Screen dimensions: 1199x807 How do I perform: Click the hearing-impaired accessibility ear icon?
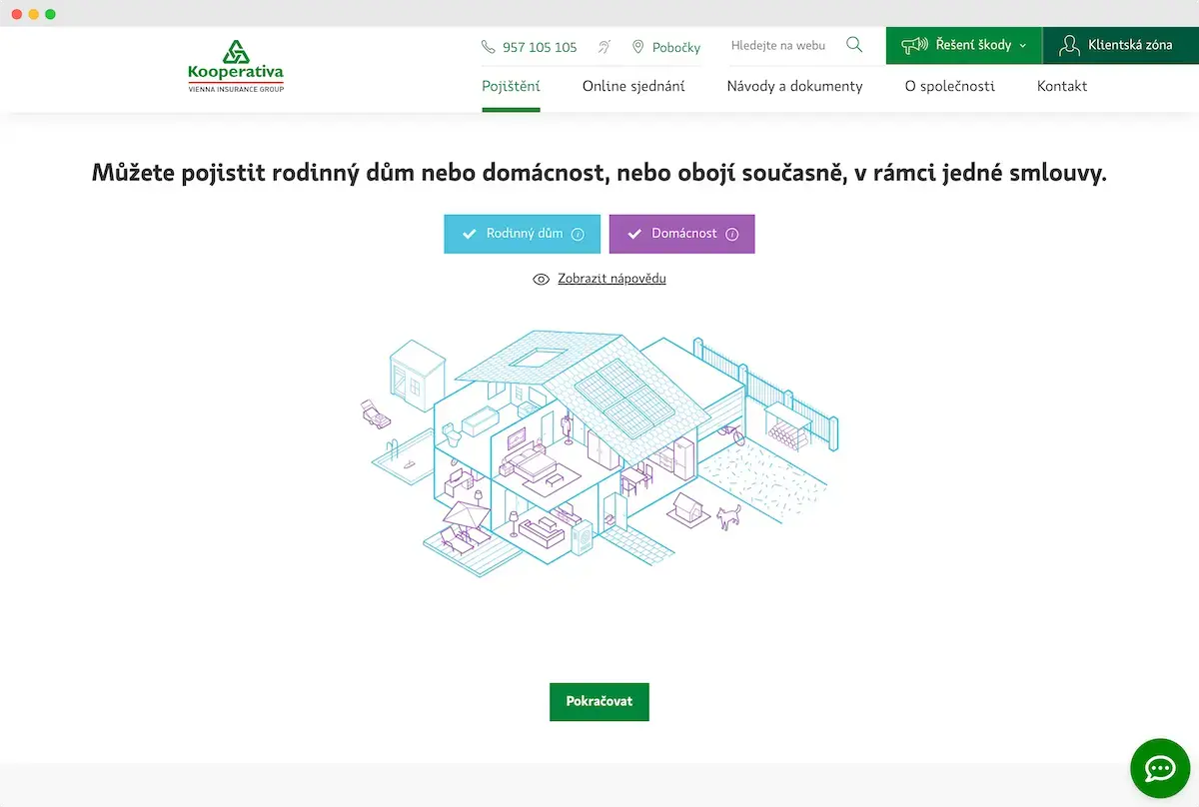coord(604,47)
